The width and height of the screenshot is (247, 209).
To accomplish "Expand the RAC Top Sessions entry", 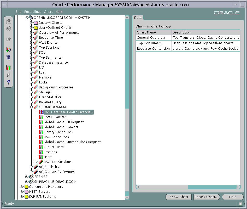I will (36, 162).
